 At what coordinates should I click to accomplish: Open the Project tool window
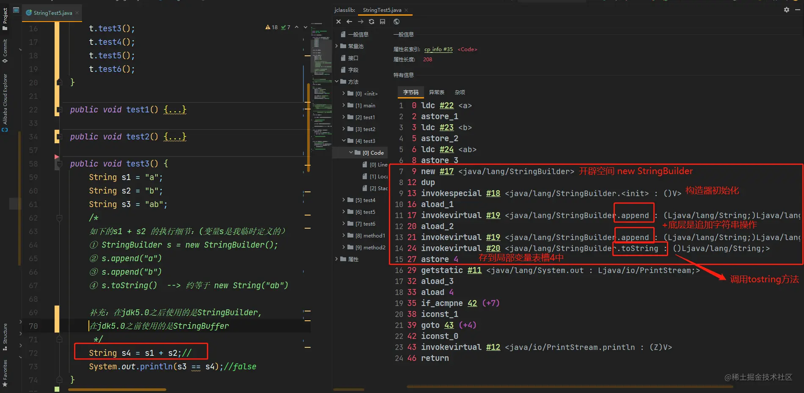pyautogui.click(x=5, y=19)
